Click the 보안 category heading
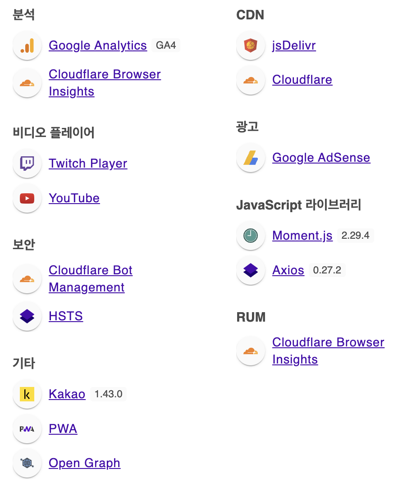 coord(24,245)
